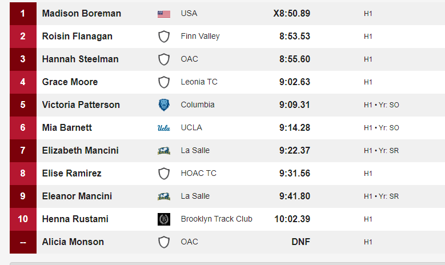This screenshot has width=445, height=265.
Task: Open Roisin Flanagan's athlete page
Action: click(x=77, y=37)
